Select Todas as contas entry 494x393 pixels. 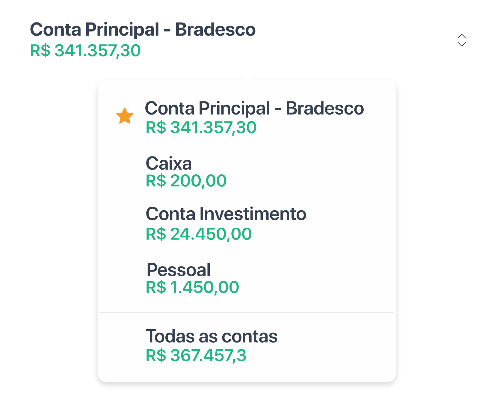point(211,336)
